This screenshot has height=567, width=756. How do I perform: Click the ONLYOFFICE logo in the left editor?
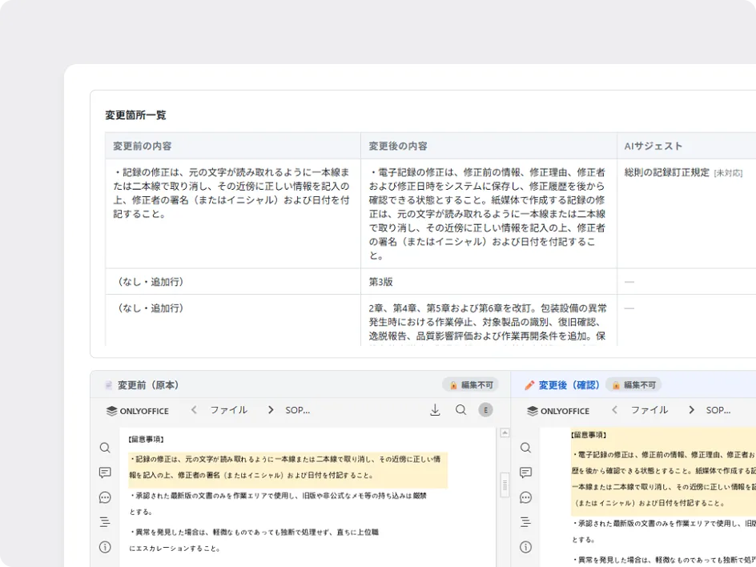click(x=138, y=411)
